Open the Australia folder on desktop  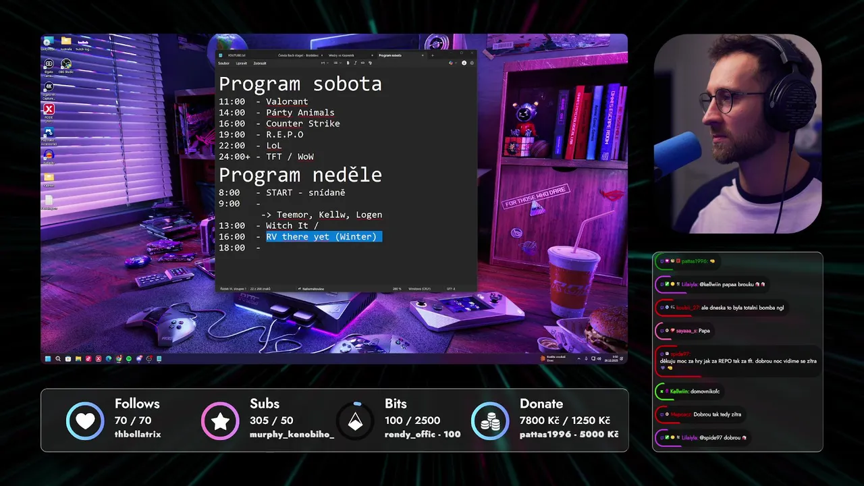pos(66,43)
